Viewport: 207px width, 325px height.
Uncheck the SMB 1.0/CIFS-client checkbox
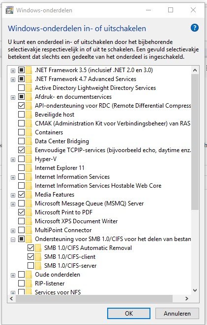pos(31,257)
